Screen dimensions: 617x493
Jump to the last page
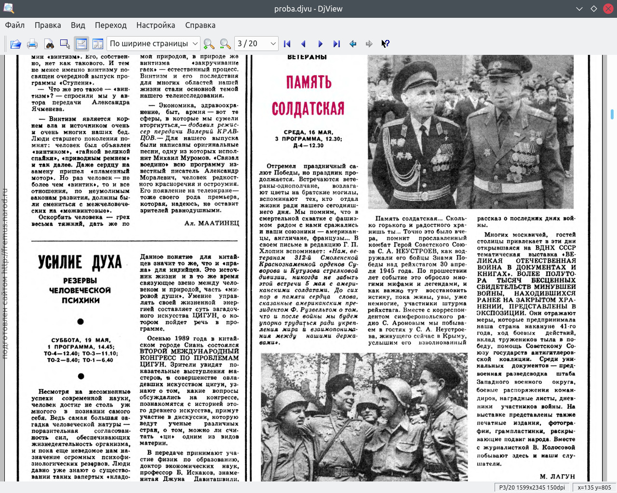click(336, 44)
